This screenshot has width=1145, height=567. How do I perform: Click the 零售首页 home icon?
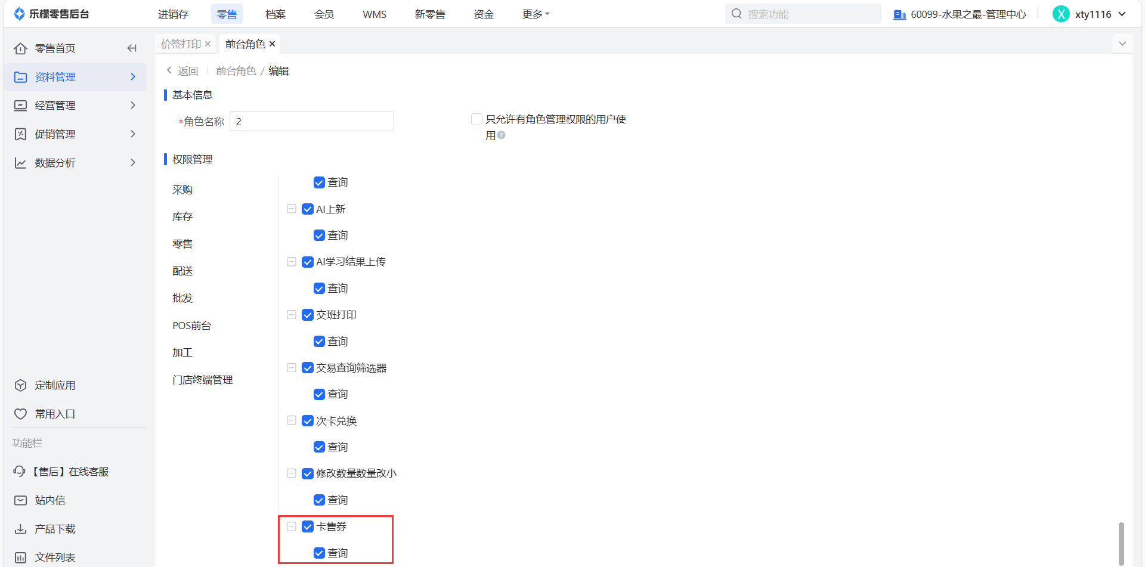(20, 48)
